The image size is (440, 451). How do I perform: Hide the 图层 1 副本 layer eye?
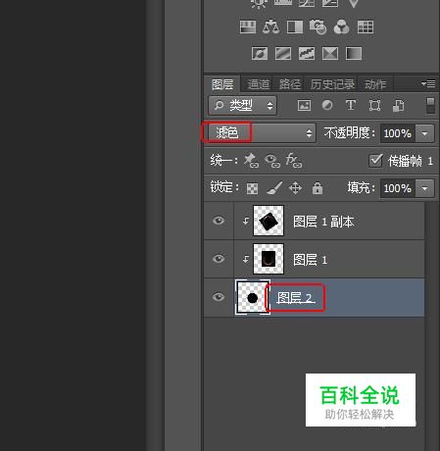tap(219, 221)
